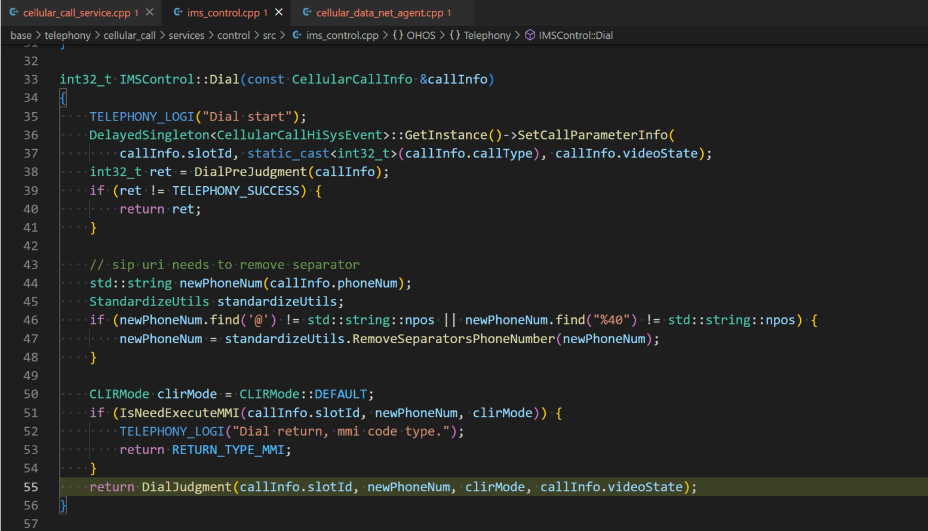Click 'static_cast' on line 37
Image resolution: width=928 pixels, height=531 pixels.
pos(288,153)
